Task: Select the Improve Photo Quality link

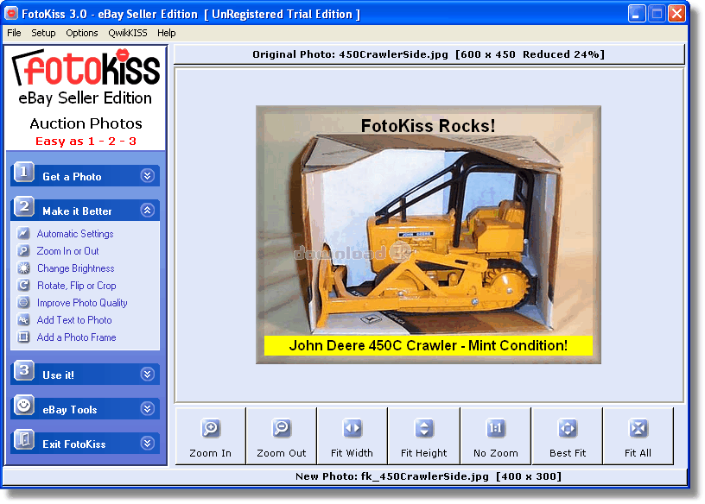Action: (x=82, y=303)
